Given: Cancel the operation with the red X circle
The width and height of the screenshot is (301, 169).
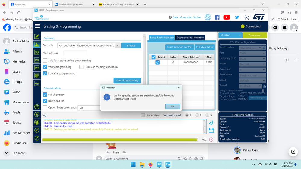Looking at the screenshot, I should tap(211, 140).
